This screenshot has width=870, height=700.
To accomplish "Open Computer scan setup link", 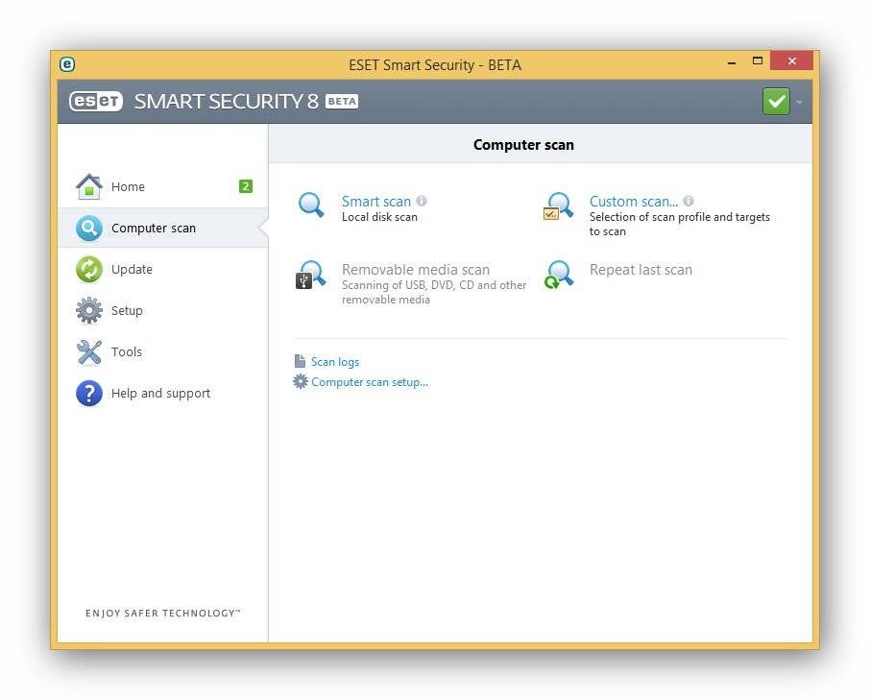I will coord(370,382).
